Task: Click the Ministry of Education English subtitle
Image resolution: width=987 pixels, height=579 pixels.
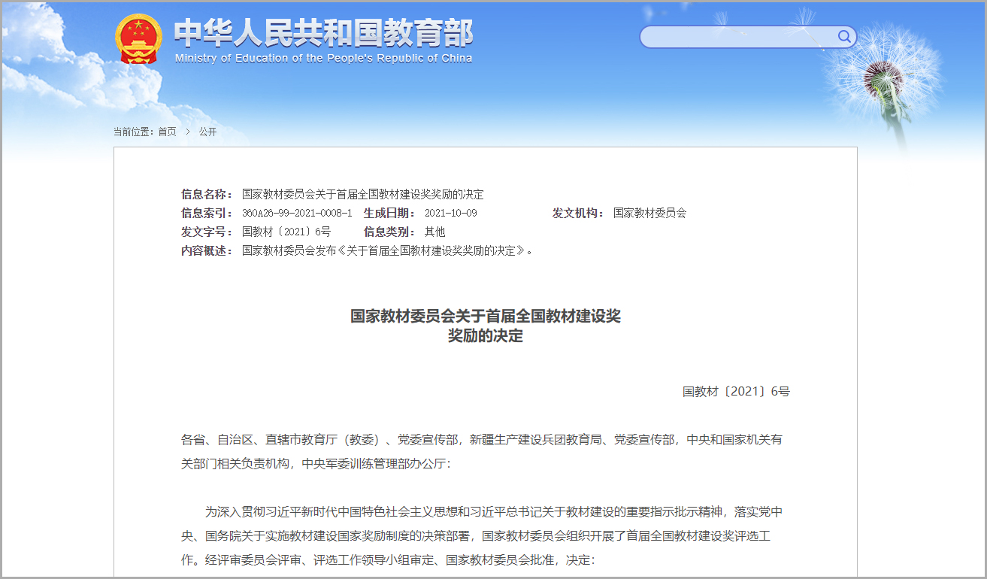Action: [323, 58]
